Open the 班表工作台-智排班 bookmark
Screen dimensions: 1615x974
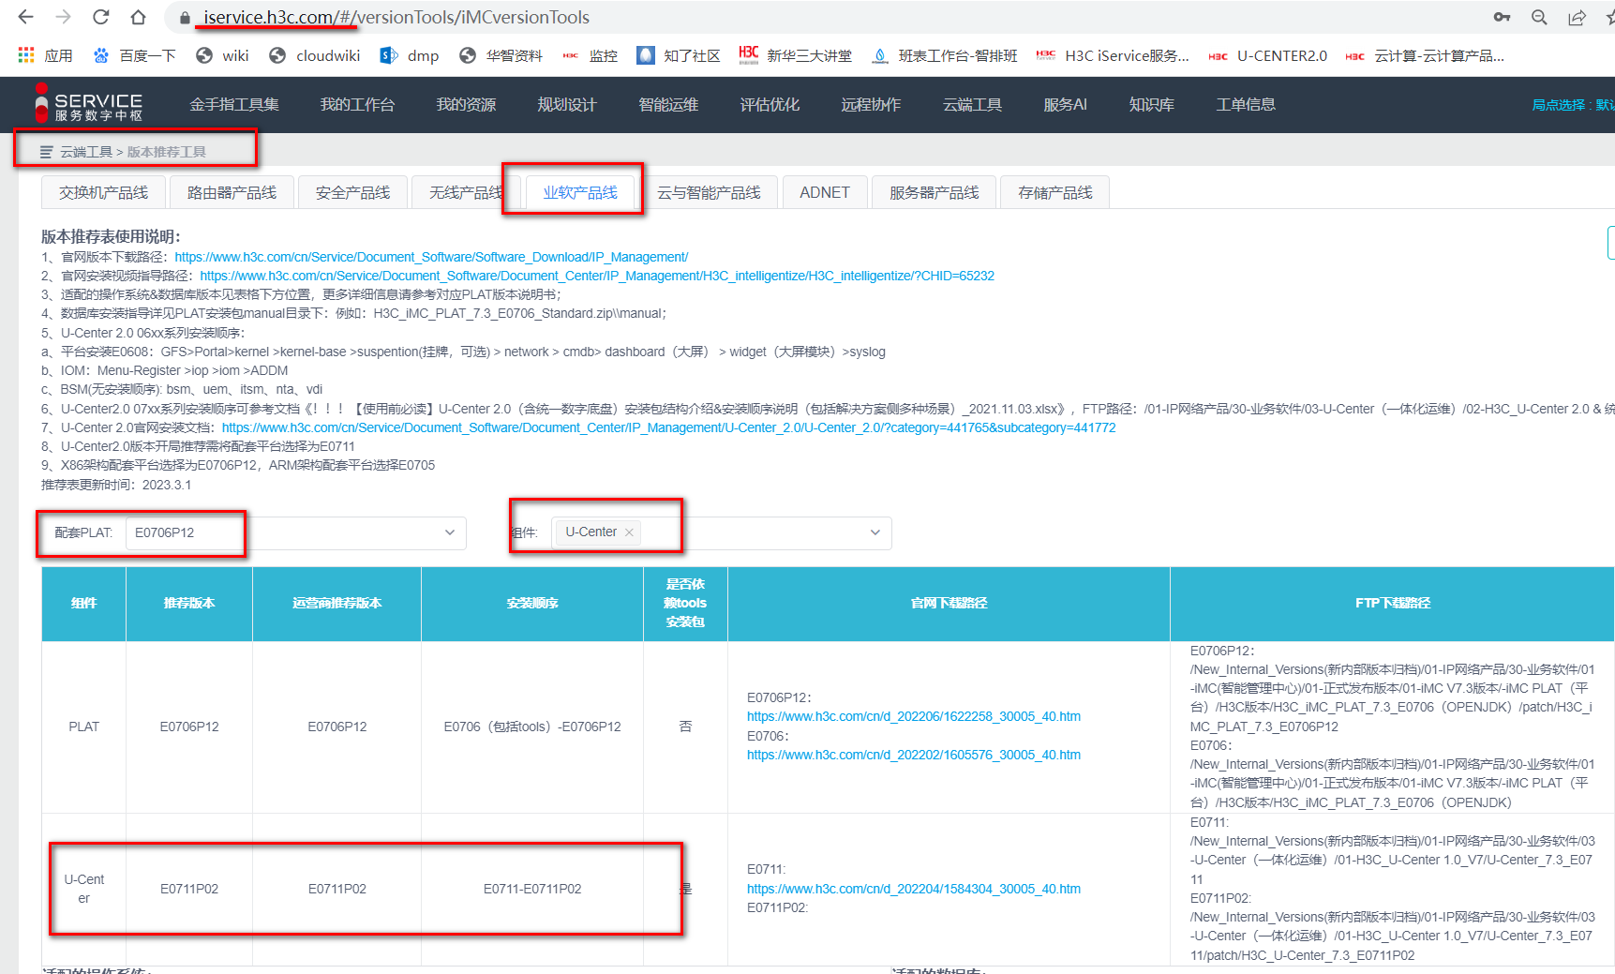coord(945,55)
